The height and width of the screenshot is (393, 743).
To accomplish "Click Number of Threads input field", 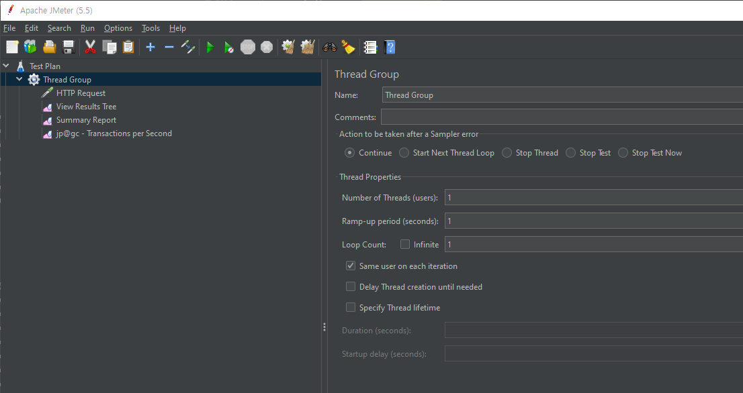I will [594, 197].
